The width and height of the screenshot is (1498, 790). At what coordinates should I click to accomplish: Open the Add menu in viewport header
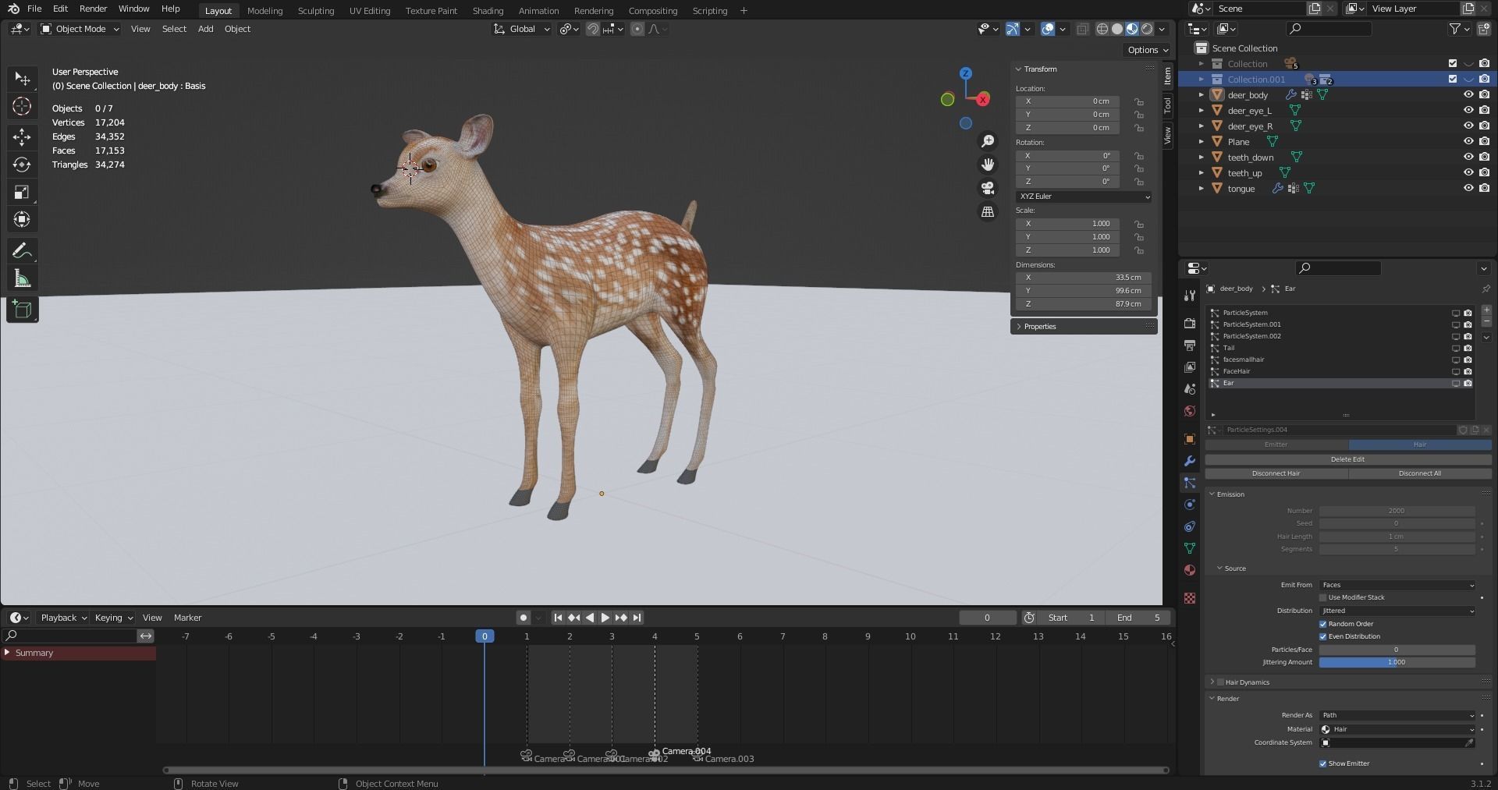pyautogui.click(x=205, y=29)
